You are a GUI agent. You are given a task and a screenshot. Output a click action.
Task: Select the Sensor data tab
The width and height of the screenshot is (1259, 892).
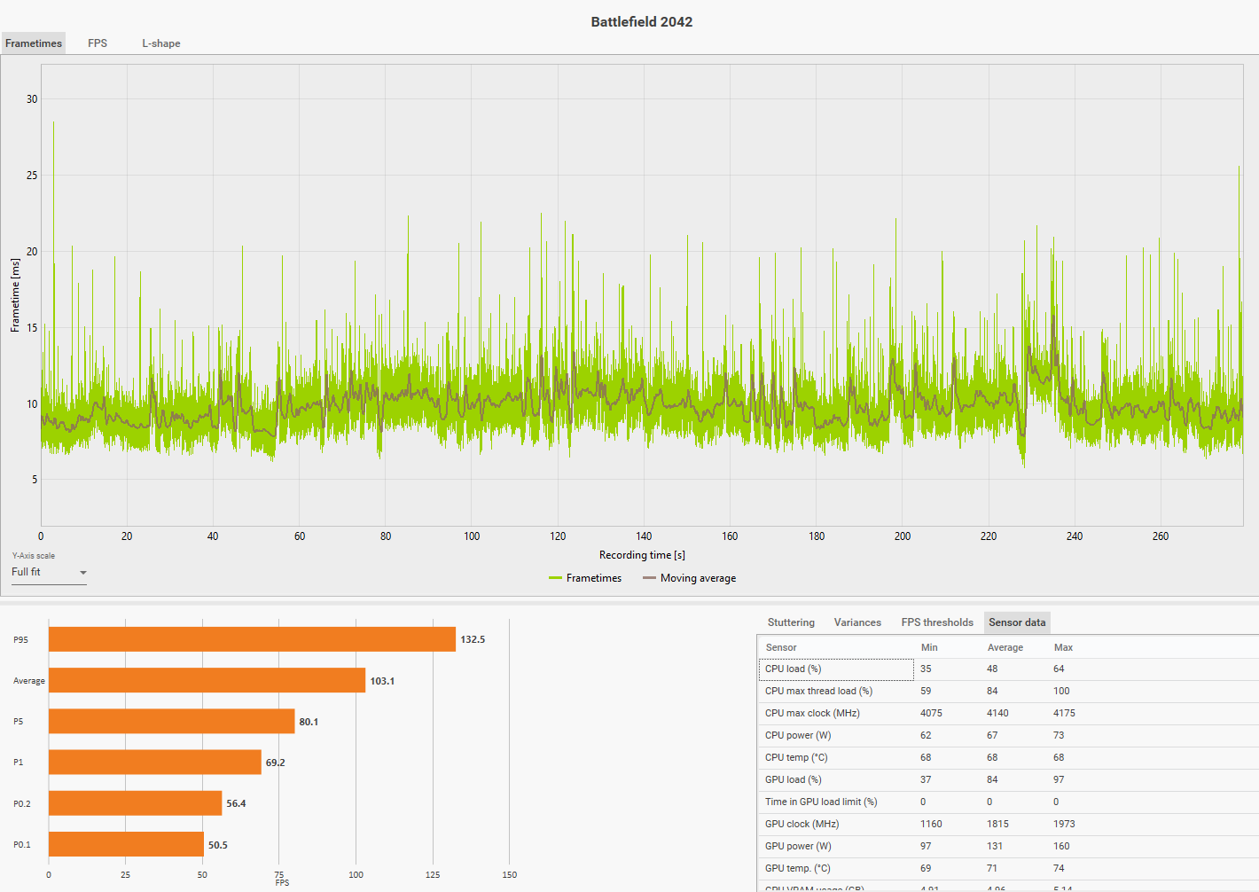click(1017, 622)
